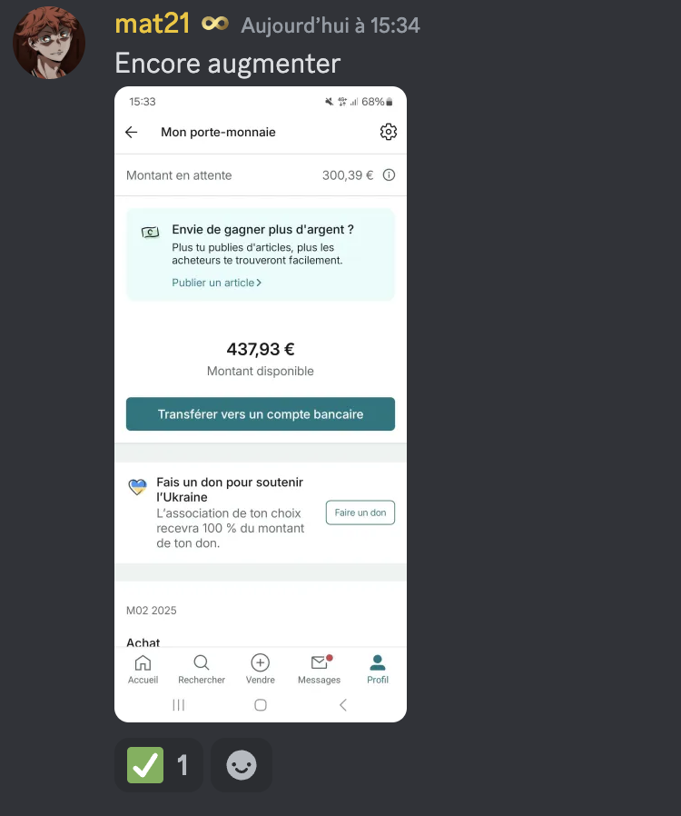The image size is (681, 816).
Task: Open mat21 username profile
Action: coord(153,25)
